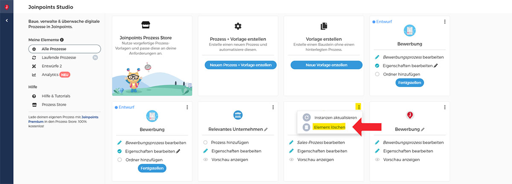The height and width of the screenshot is (184, 512).
Task: Open the info icon beside Meine Elemente
Action: [x=62, y=40]
